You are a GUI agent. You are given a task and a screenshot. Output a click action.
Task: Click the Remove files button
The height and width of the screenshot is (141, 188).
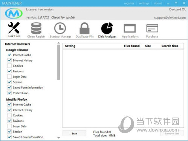click(x=172, y=133)
